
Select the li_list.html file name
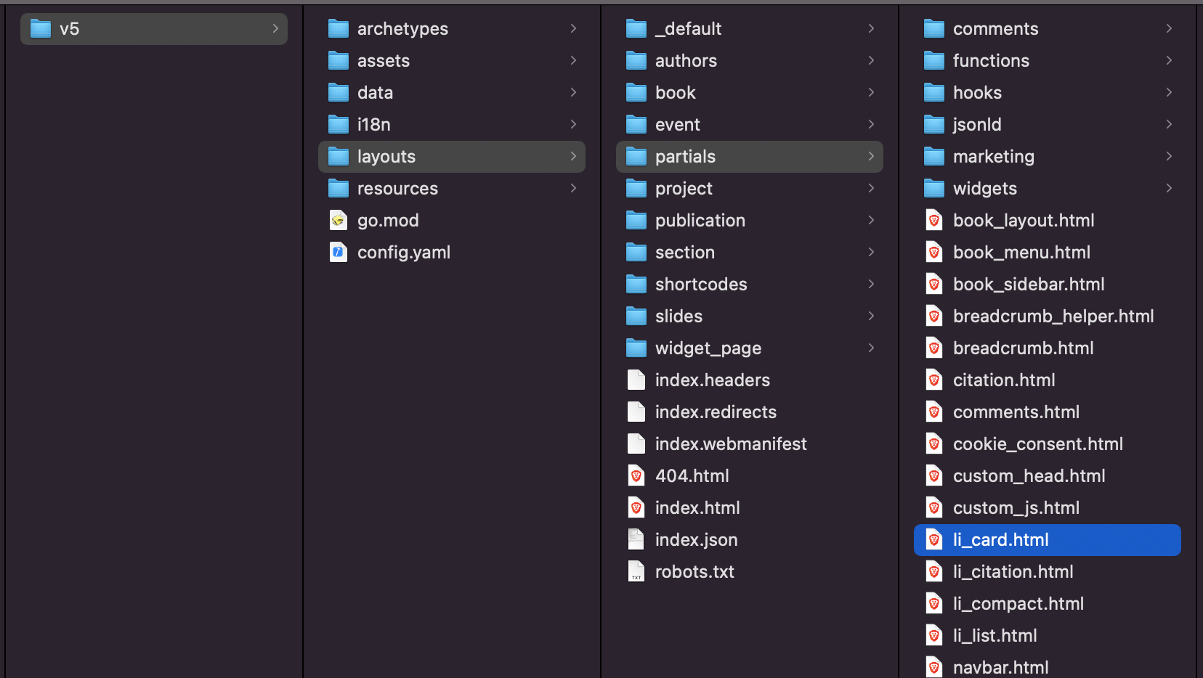pos(995,636)
